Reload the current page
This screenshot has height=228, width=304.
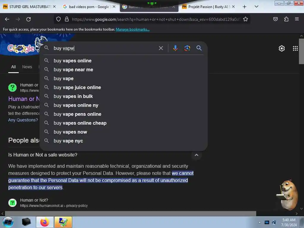(28, 19)
